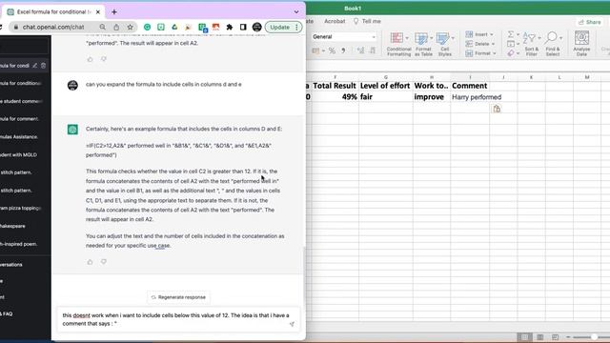Viewport: 610px width, 343px height.
Task: Thumbs down the columns D and E response
Action: coord(104,262)
